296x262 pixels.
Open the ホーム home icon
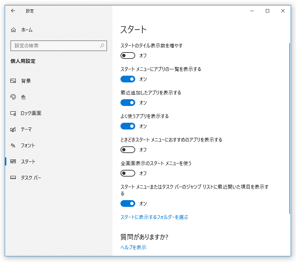click(13, 30)
